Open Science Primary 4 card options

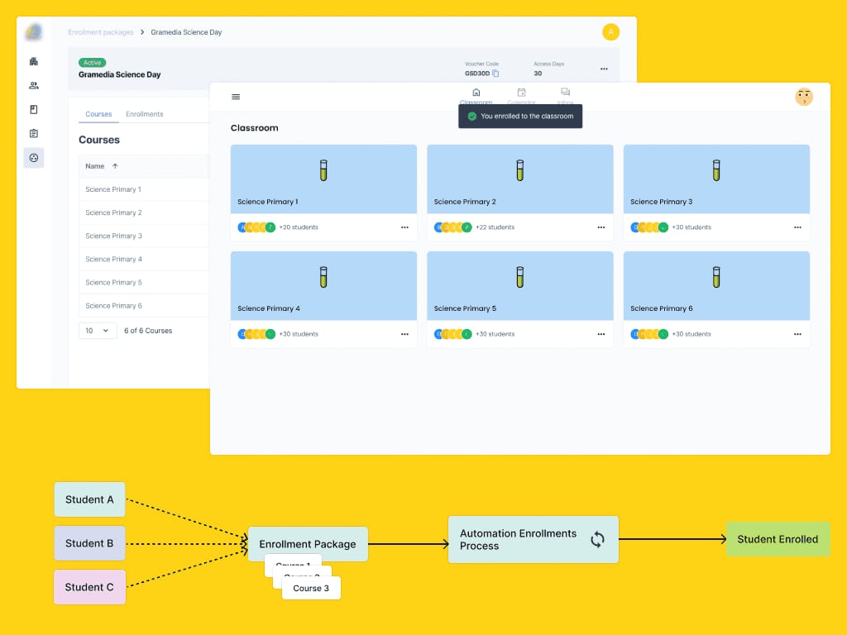[x=404, y=334]
